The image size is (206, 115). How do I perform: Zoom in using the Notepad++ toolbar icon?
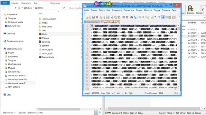(x=139, y=17)
